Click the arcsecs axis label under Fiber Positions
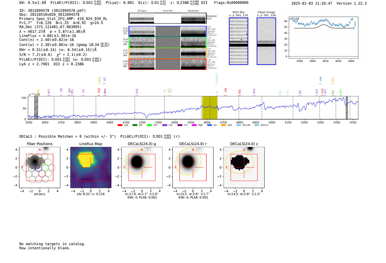The height and width of the screenshot is (263, 386). pos(40,194)
